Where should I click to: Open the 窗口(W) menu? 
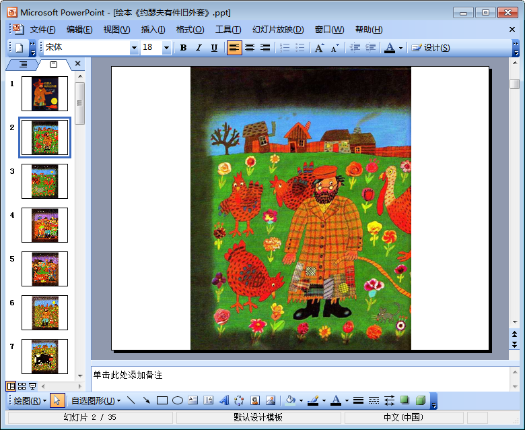coord(329,30)
